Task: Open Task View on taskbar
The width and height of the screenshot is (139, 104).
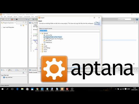Action: [12, 89]
